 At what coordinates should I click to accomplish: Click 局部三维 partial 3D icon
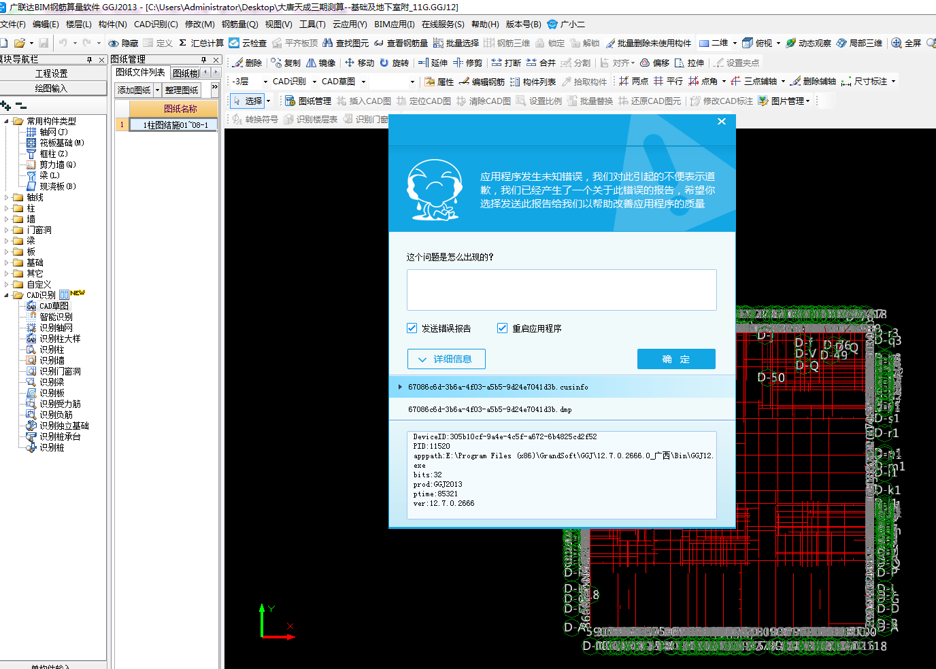[x=841, y=43]
